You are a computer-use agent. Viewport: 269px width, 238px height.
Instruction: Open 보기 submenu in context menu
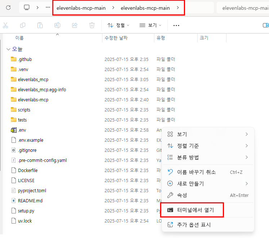[208, 134]
